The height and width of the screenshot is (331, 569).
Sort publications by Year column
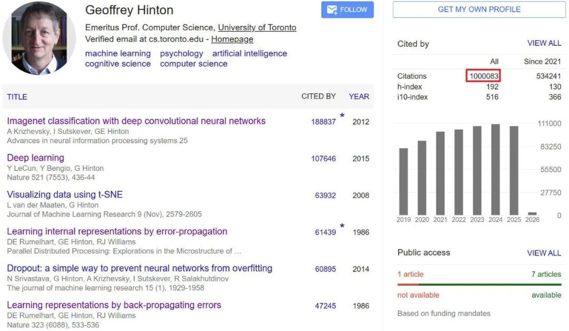[359, 96]
